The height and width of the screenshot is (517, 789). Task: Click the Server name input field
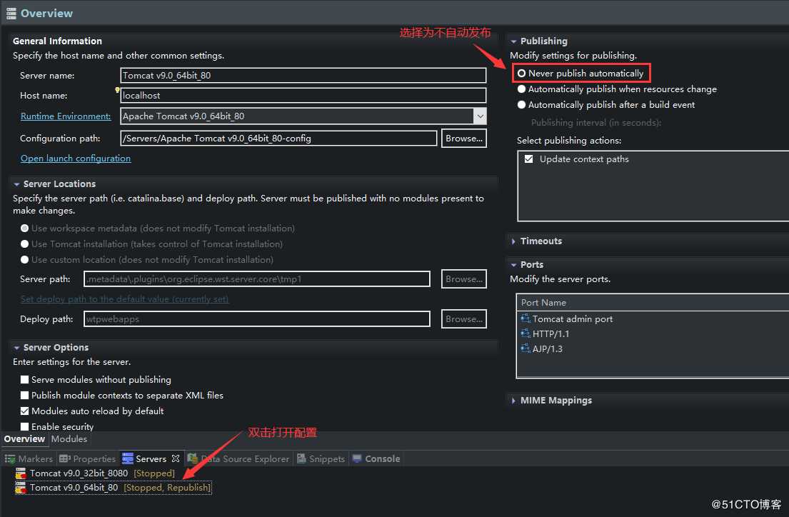(x=303, y=76)
